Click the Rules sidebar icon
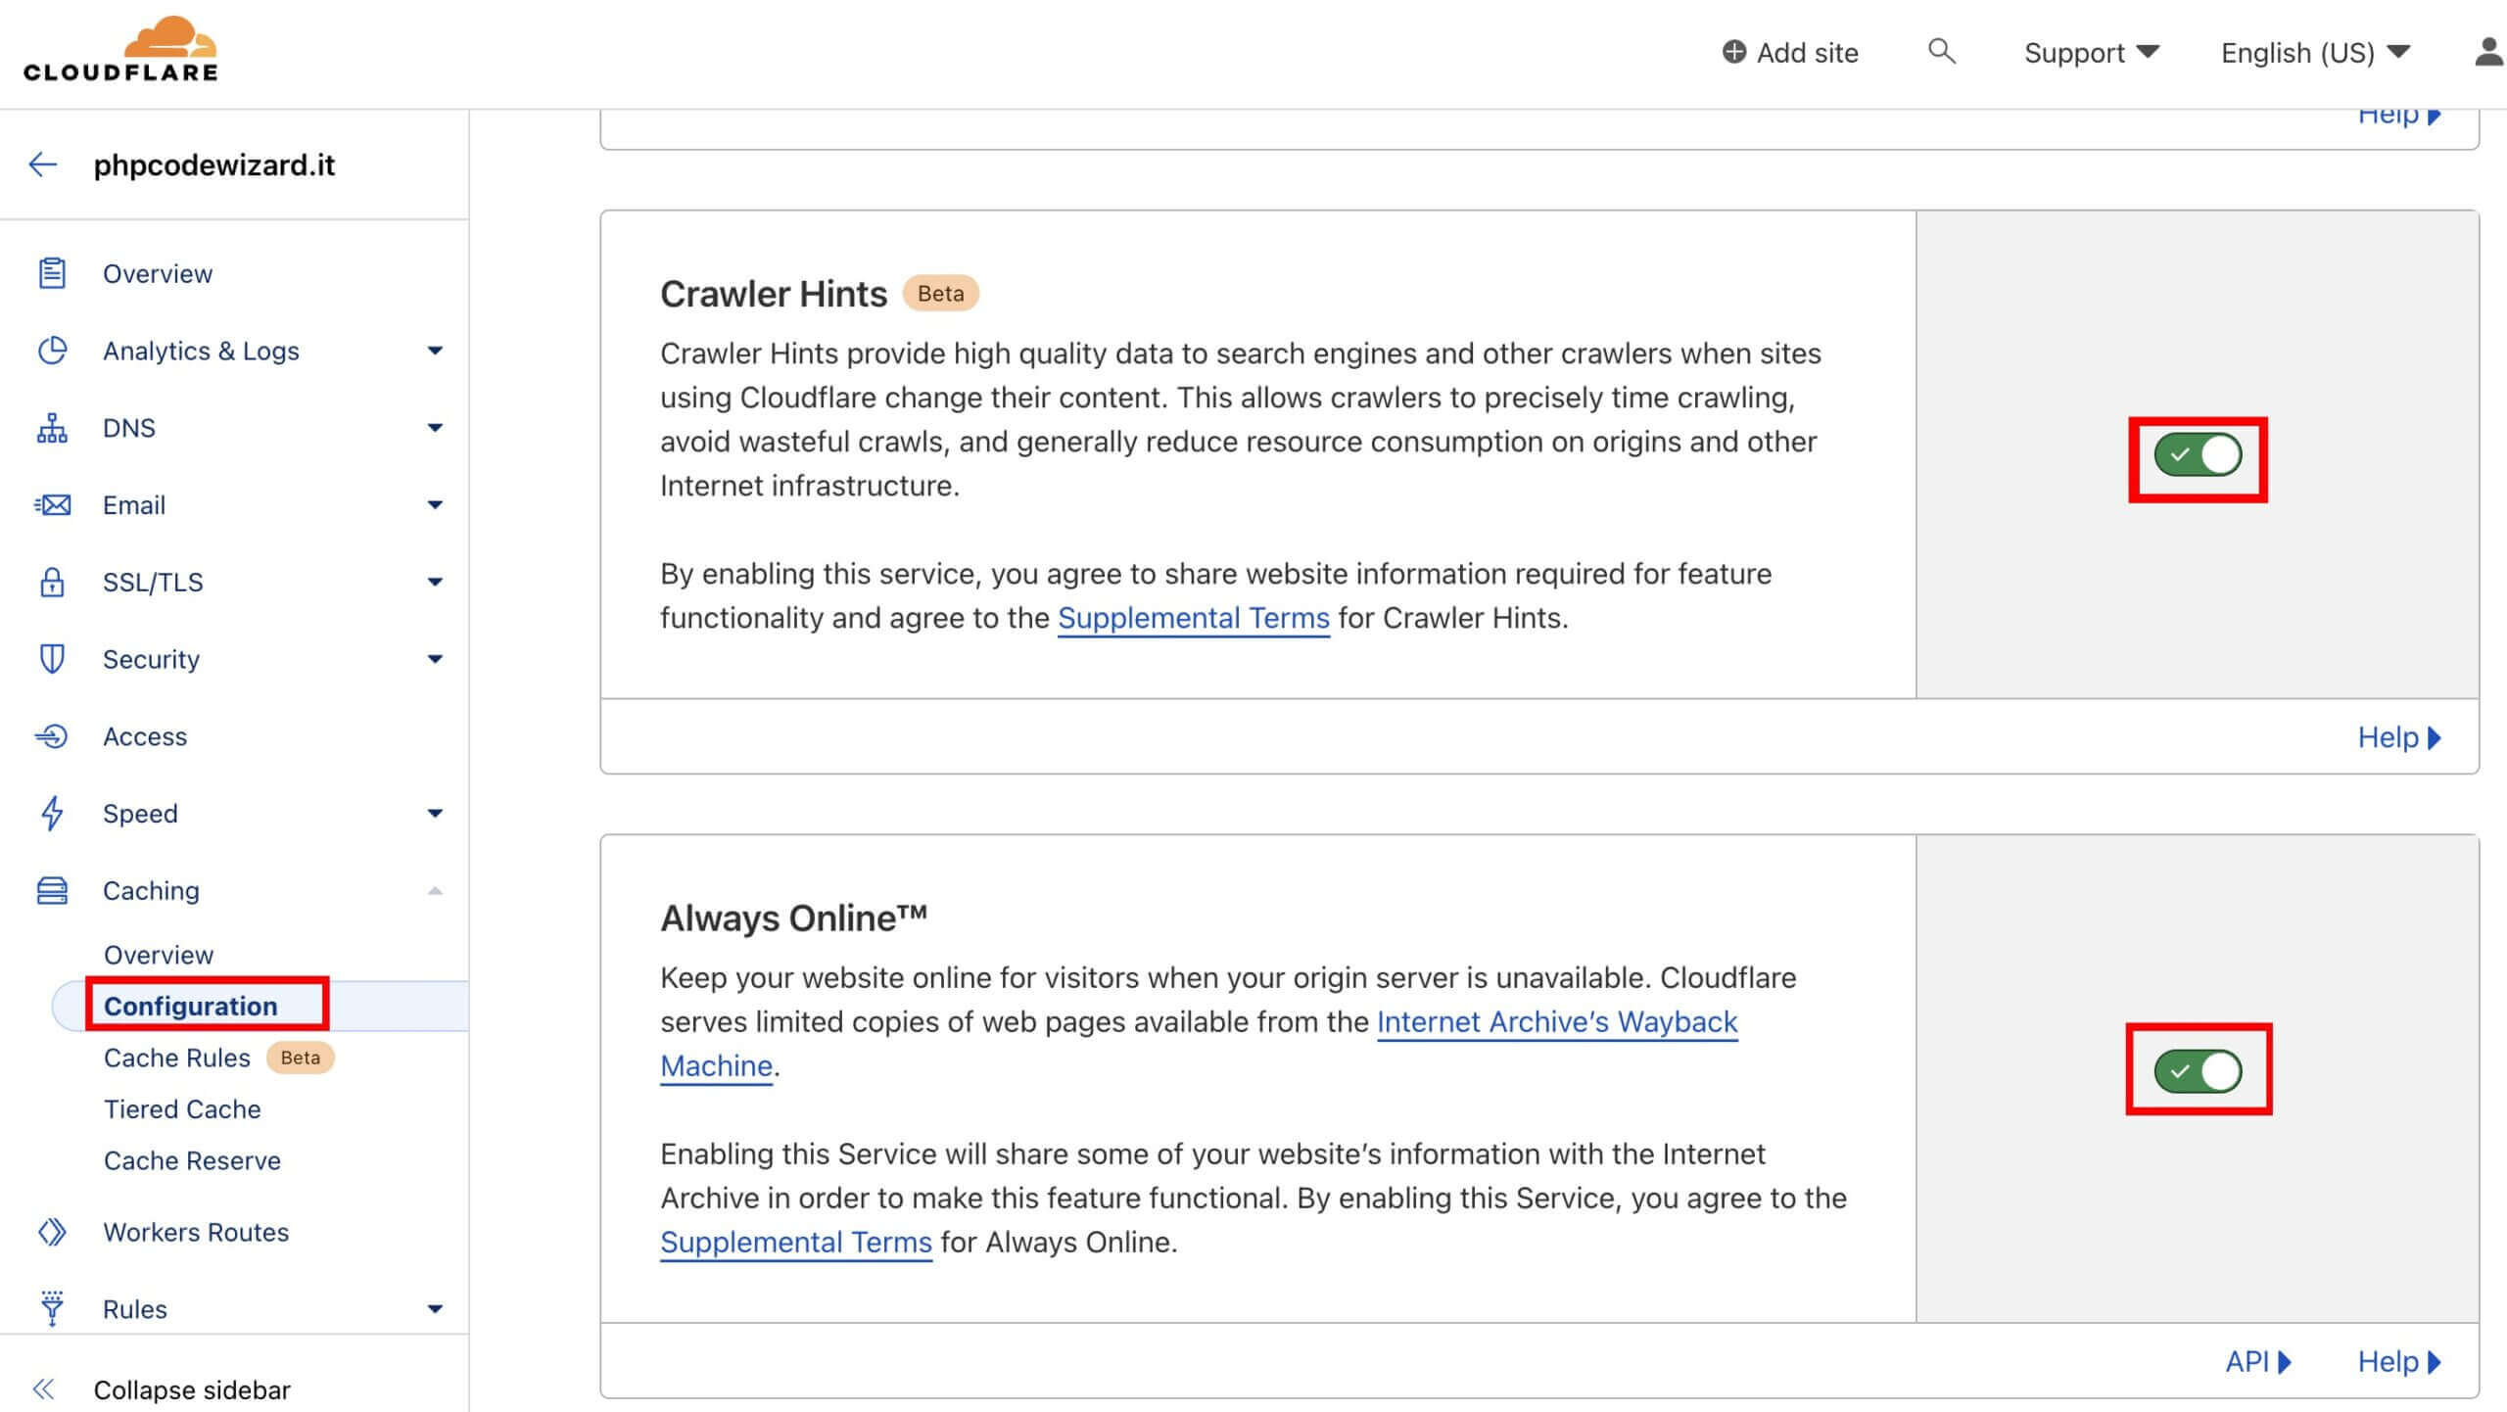This screenshot has height=1412, width=2507. (x=50, y=1307)
